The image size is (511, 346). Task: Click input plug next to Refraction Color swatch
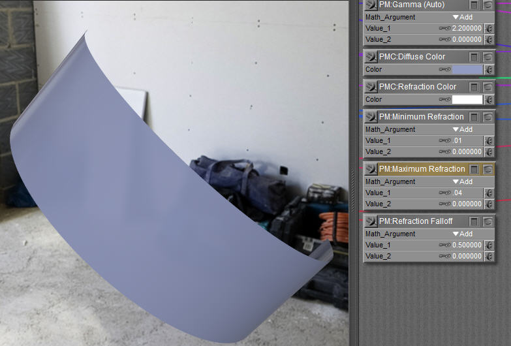point(489,99)
